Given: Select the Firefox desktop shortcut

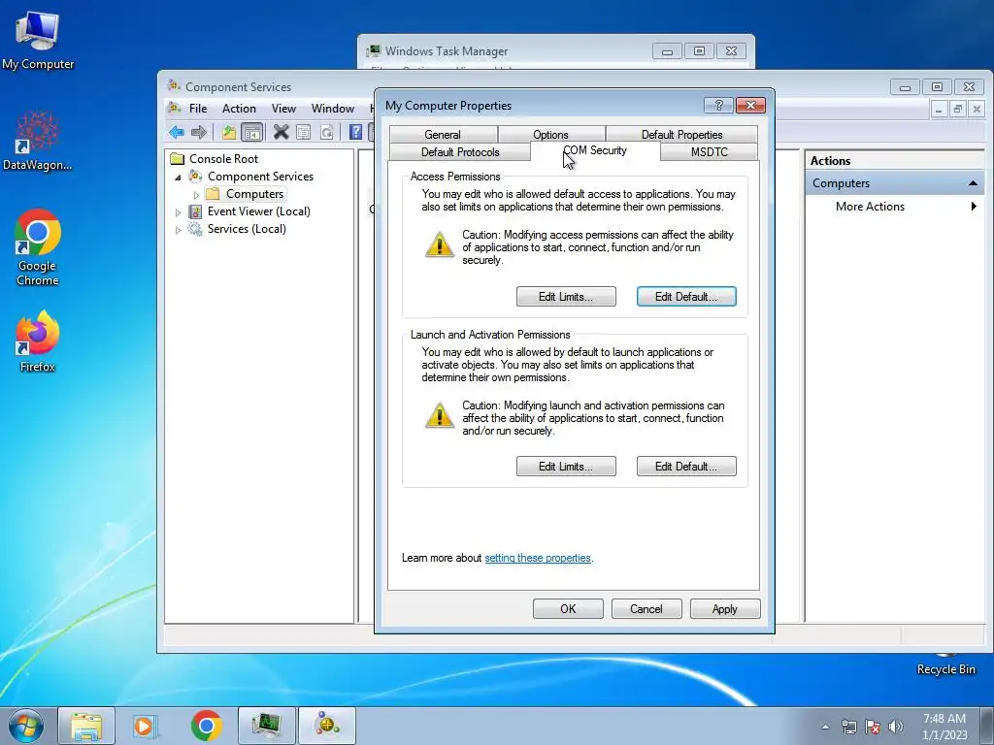Looking at the screenshot, I should 38,341.
